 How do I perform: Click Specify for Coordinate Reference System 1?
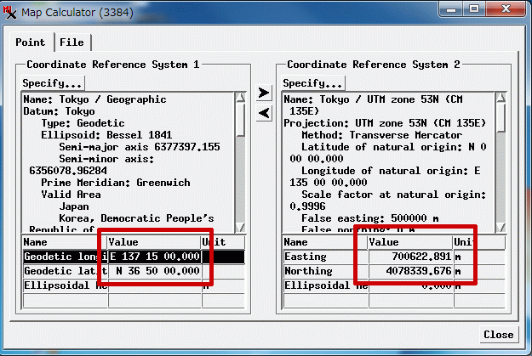[53, 83]
